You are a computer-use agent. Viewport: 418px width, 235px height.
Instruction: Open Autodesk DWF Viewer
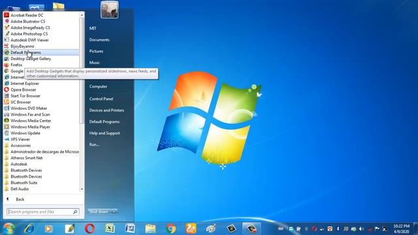[41, 40]
